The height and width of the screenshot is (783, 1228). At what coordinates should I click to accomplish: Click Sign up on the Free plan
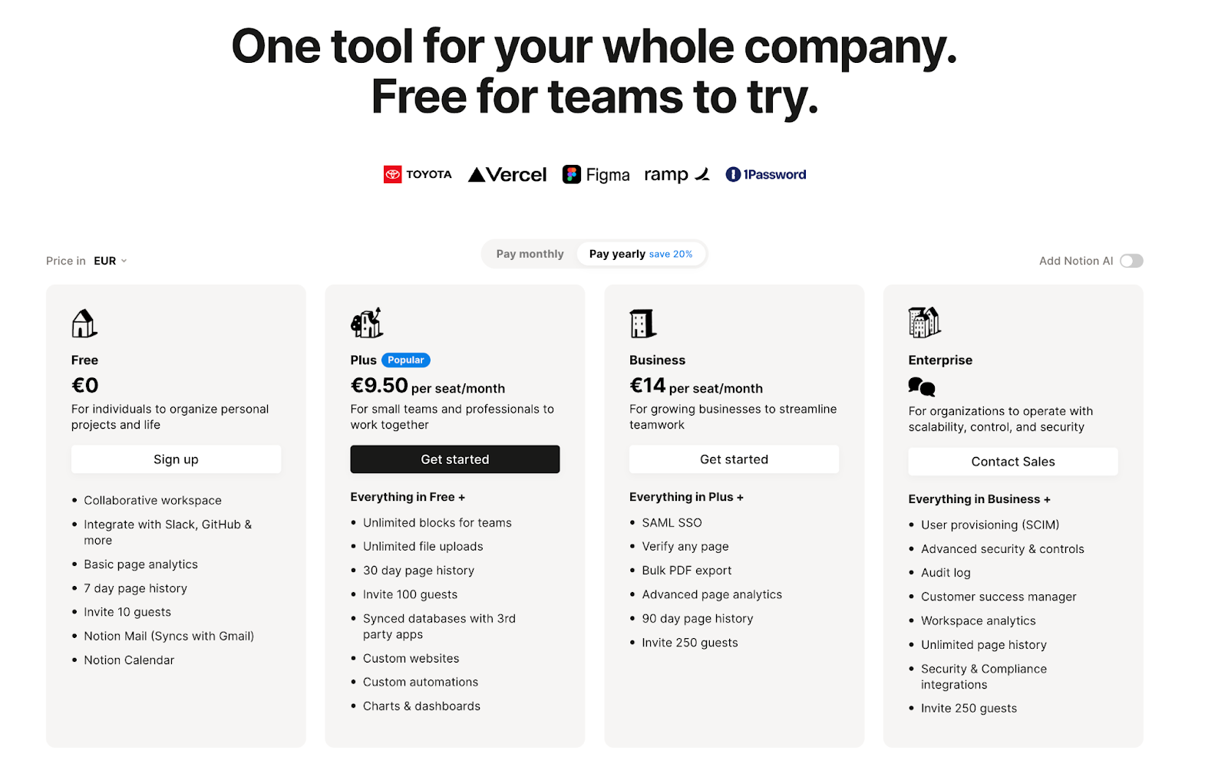click(x=176, y=459)
